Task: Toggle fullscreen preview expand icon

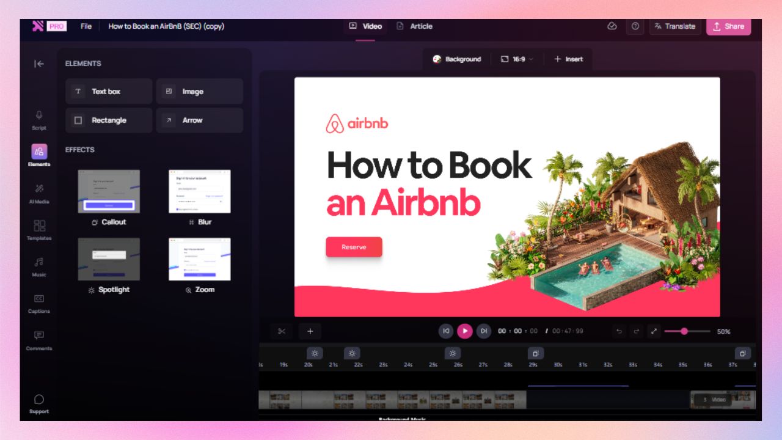Action: point(654,331)
